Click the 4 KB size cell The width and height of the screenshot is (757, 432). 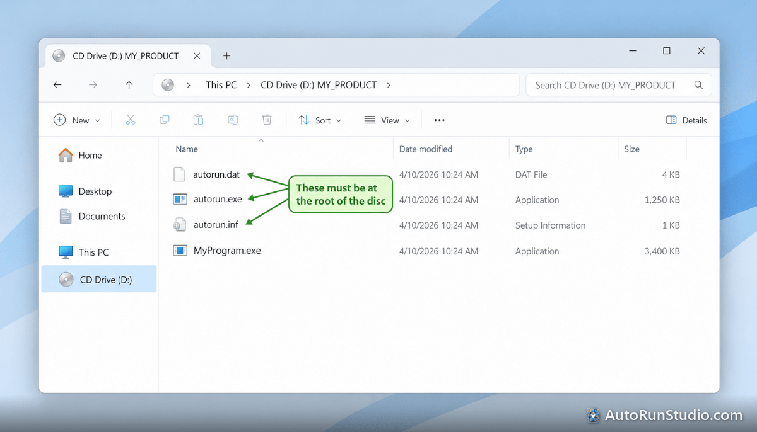[671, 174]
